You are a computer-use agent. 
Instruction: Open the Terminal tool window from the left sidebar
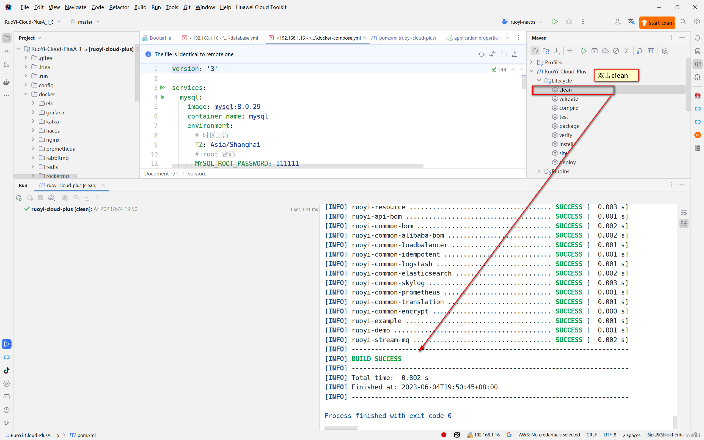pyautogui.click(x=6, y=397)
